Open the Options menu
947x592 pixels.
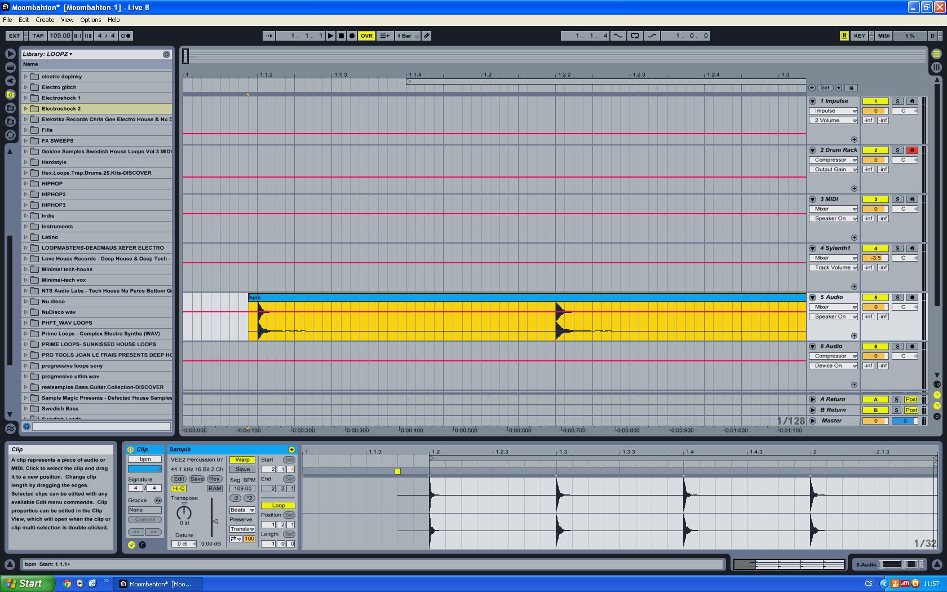90,20
